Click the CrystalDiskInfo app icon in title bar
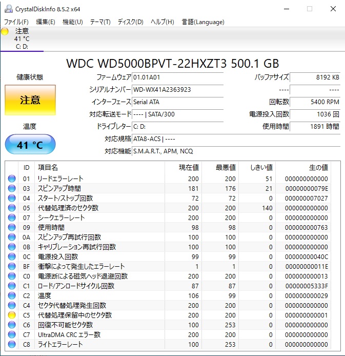 [9, 9]
